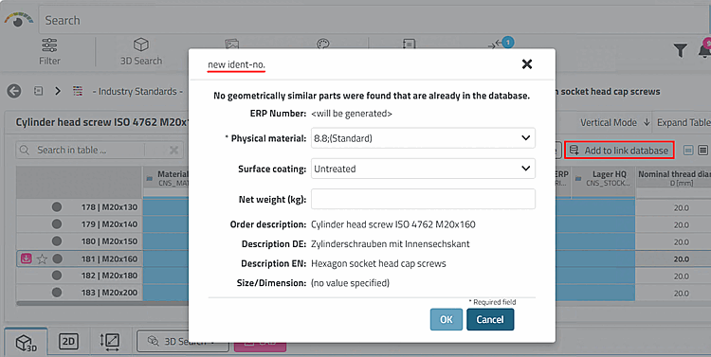Click the Surface coating chevron arrow
The image size is (711, 357).
(x=525, y=168)
